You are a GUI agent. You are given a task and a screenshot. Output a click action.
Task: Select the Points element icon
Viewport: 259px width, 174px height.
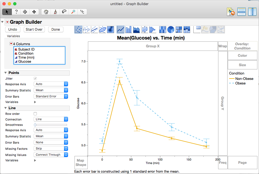pos(78,30)
